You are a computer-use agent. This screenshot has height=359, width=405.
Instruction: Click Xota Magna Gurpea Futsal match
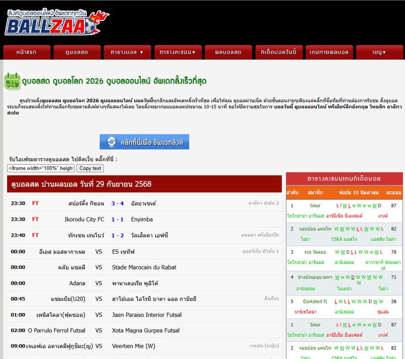coord(146,330)
